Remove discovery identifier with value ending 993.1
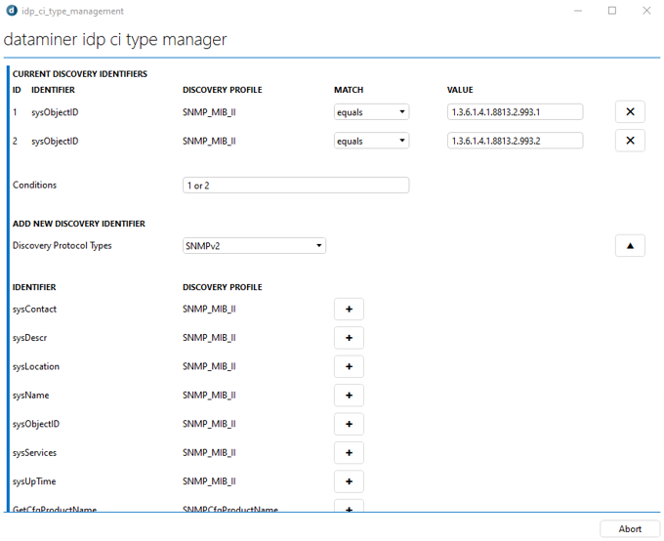Screen dimensions: 664x541 point(630,112)
